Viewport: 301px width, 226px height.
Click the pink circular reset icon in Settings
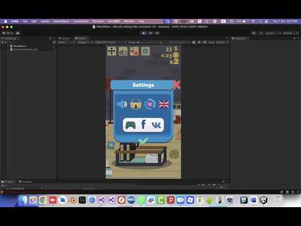pyautogui.click(x=150, y=104)
